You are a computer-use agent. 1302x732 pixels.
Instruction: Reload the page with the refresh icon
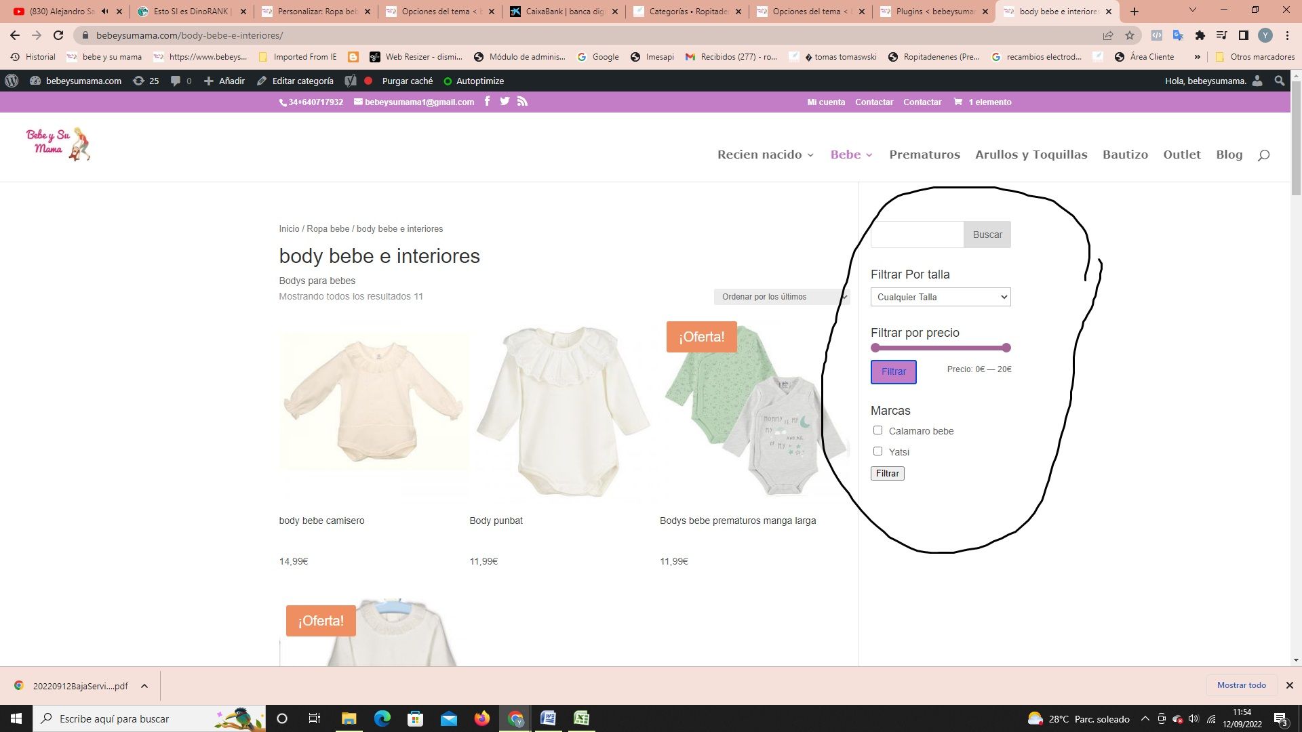click(x=58, y=35)
